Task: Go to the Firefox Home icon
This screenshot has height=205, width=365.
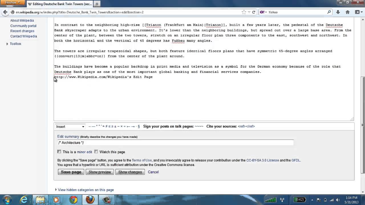Action: pos(348,12)
